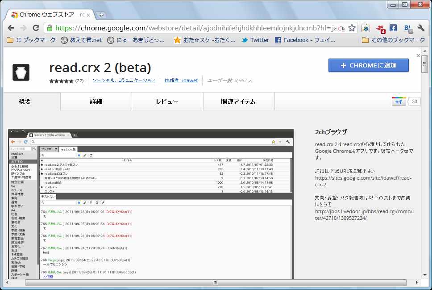Click the scroll down arrow
432x290 pixels.
pos(424,275)
